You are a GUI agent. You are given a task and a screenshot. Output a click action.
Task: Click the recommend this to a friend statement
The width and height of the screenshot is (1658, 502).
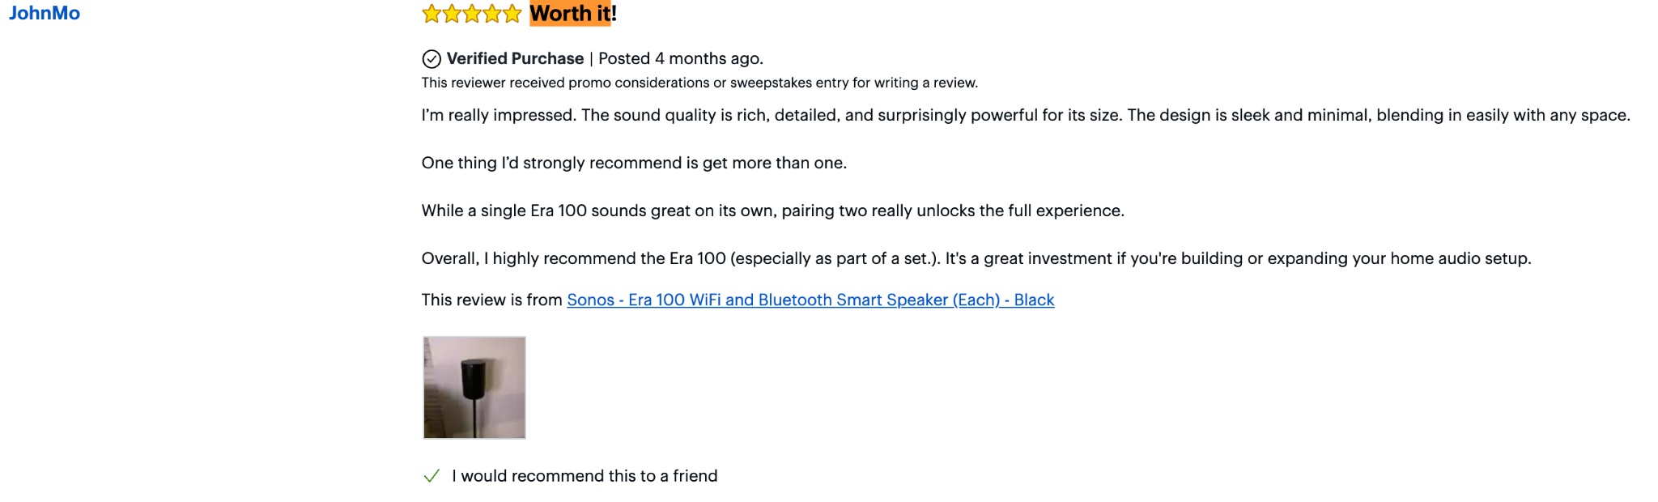coord(584,476)
